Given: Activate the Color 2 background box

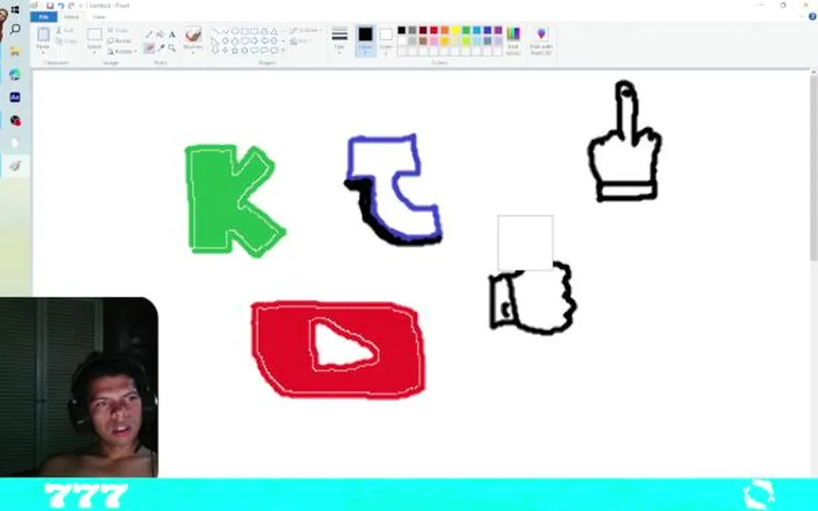Looking at the screenshot, I should point(386,40).
